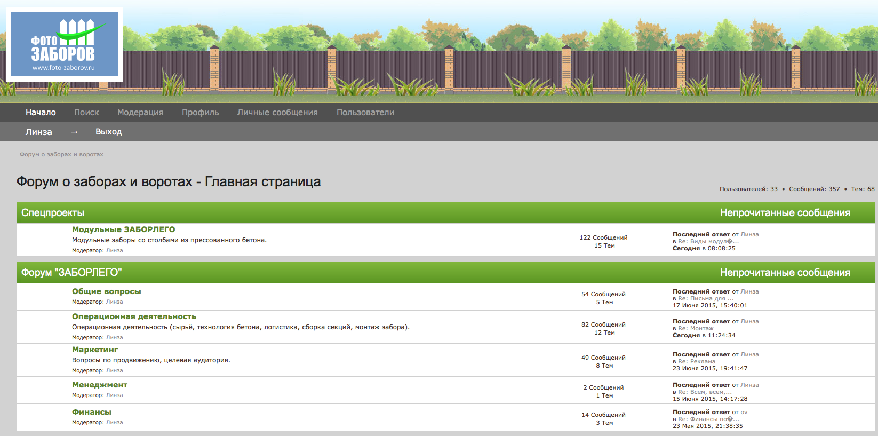Open the Общие вопросы board
This screenshot has width=878, height=436.
(107, 291)
